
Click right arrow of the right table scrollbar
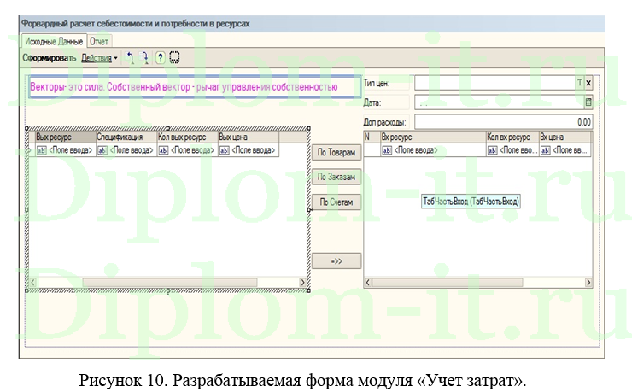(588, 282)
